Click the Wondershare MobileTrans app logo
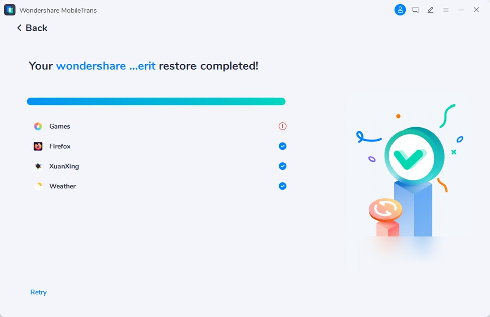The width and height of the screenshot is (490, 317). (10, 10)
